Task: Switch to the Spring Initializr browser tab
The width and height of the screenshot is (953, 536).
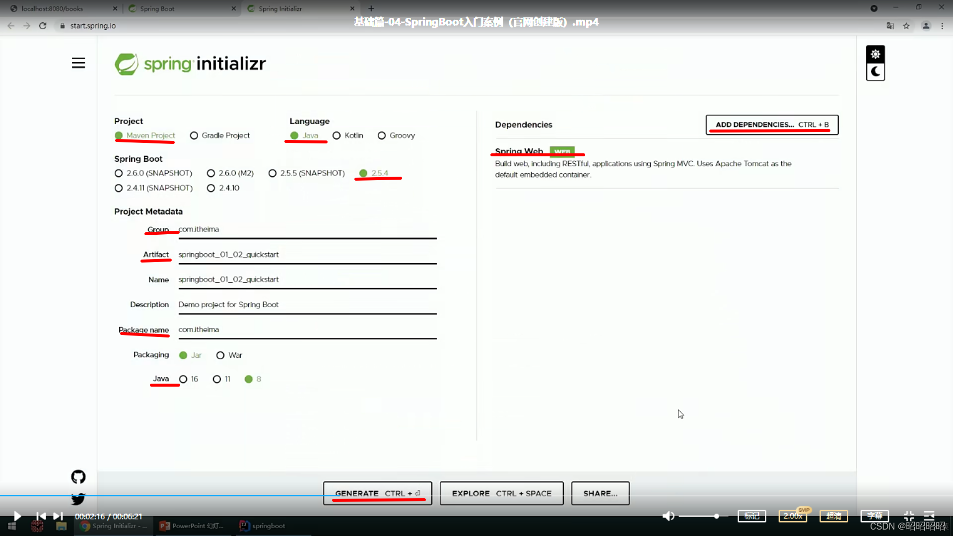Action: [x=300, y=8]
